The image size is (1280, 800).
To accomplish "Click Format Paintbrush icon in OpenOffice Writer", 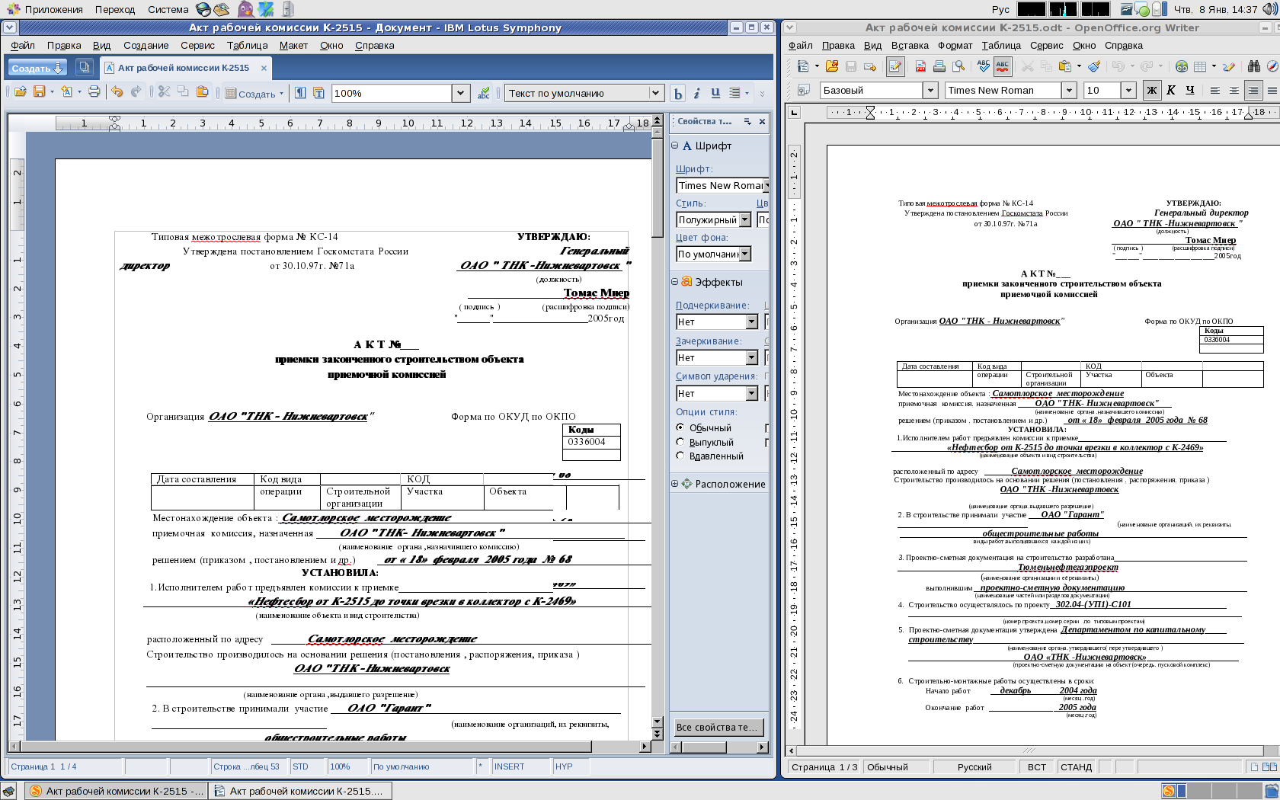I will pyautogui.click(x=1094, y=66).
